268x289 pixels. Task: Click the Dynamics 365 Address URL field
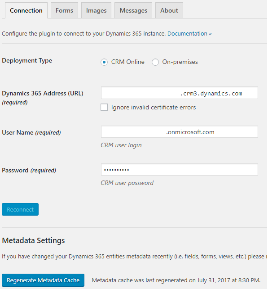[180, 93]
